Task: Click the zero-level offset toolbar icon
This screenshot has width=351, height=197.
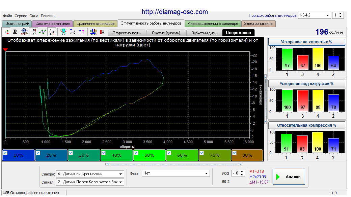Action: [6, 32]
